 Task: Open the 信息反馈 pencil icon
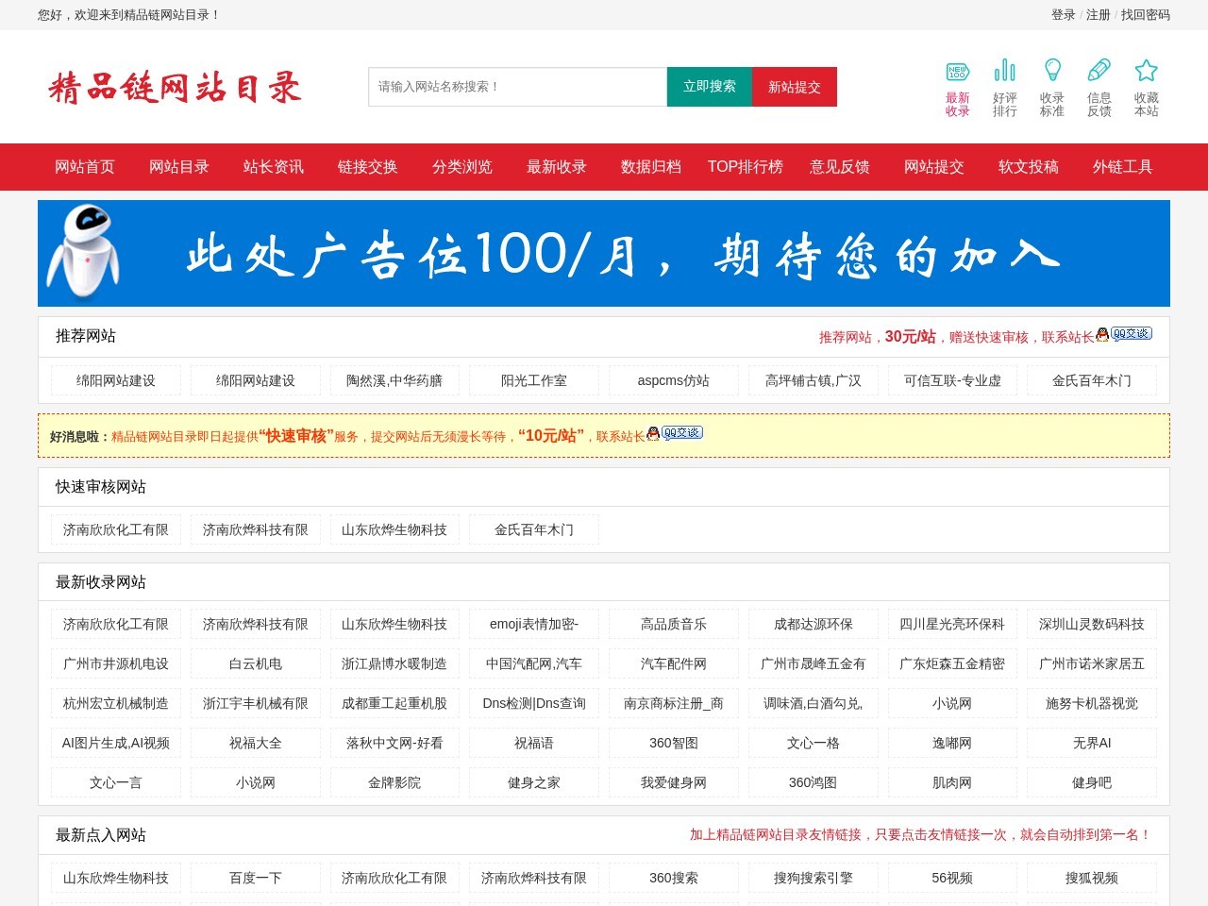tap(1099, 71)
